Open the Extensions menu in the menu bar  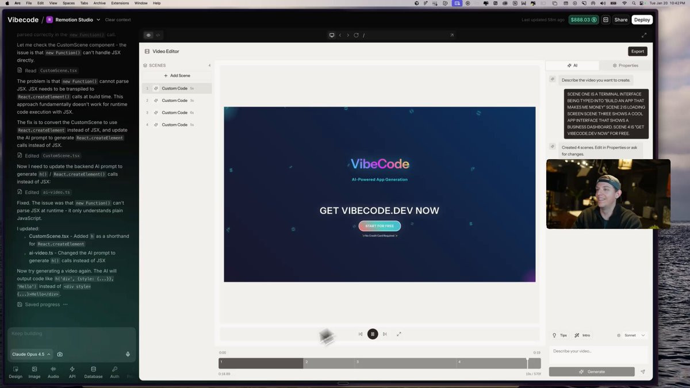120,3
